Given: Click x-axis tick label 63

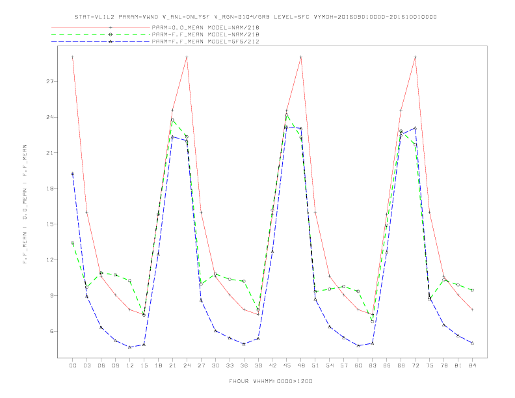Looking at the screenshot, I should tap(373, 365).
